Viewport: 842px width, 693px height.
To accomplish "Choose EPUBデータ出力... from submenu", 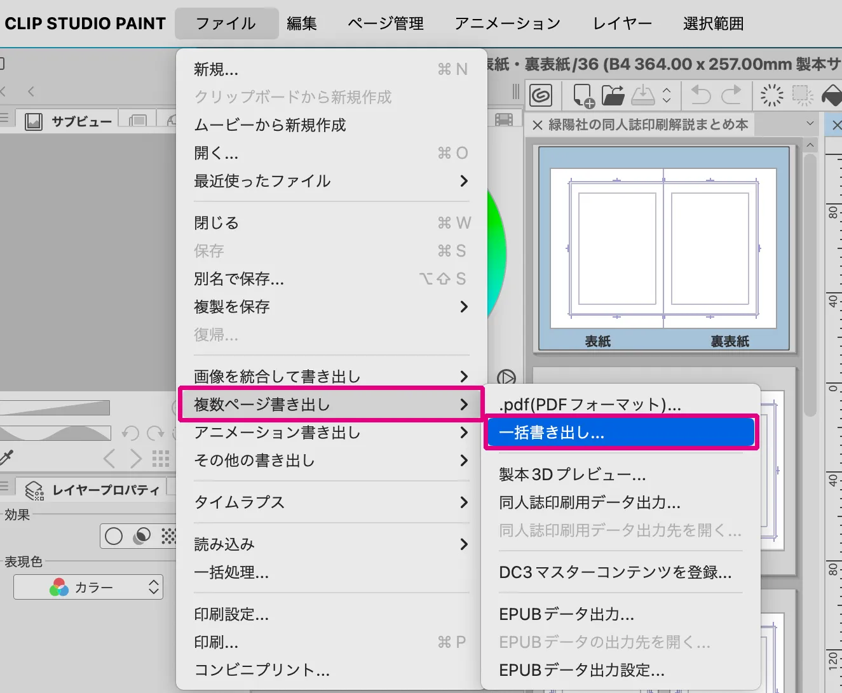I will [x=620, y=614].
